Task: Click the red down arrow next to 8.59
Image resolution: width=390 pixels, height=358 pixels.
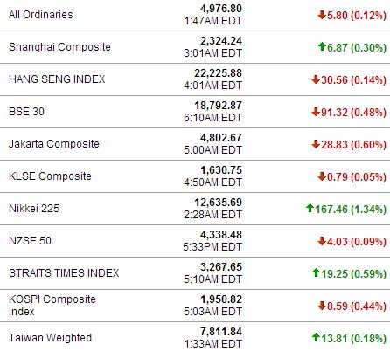Action: point(322,306)
